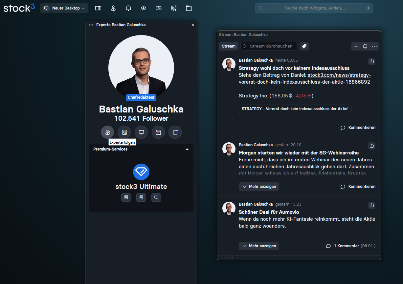Open the Neuer Desktop dropdown

(64, 8)
